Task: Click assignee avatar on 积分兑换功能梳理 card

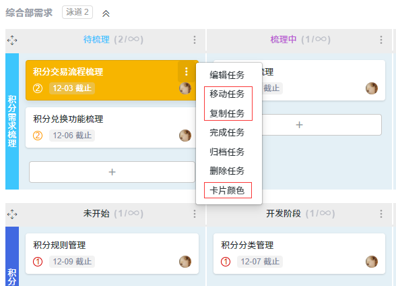Action: [185, 136]
